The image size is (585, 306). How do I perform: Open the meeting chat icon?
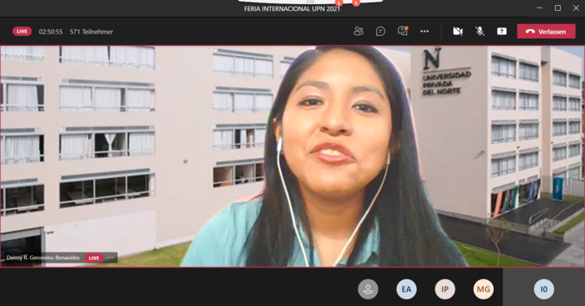tap(380, 31)
